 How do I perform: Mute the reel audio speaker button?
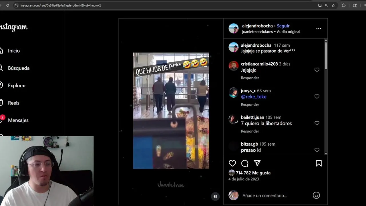click(x=215, y=196)
